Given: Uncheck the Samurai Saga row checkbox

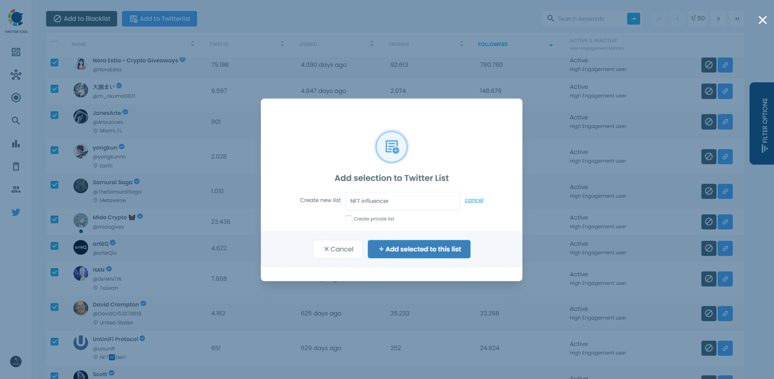Looking at the screenshot, I should [54, 185].
